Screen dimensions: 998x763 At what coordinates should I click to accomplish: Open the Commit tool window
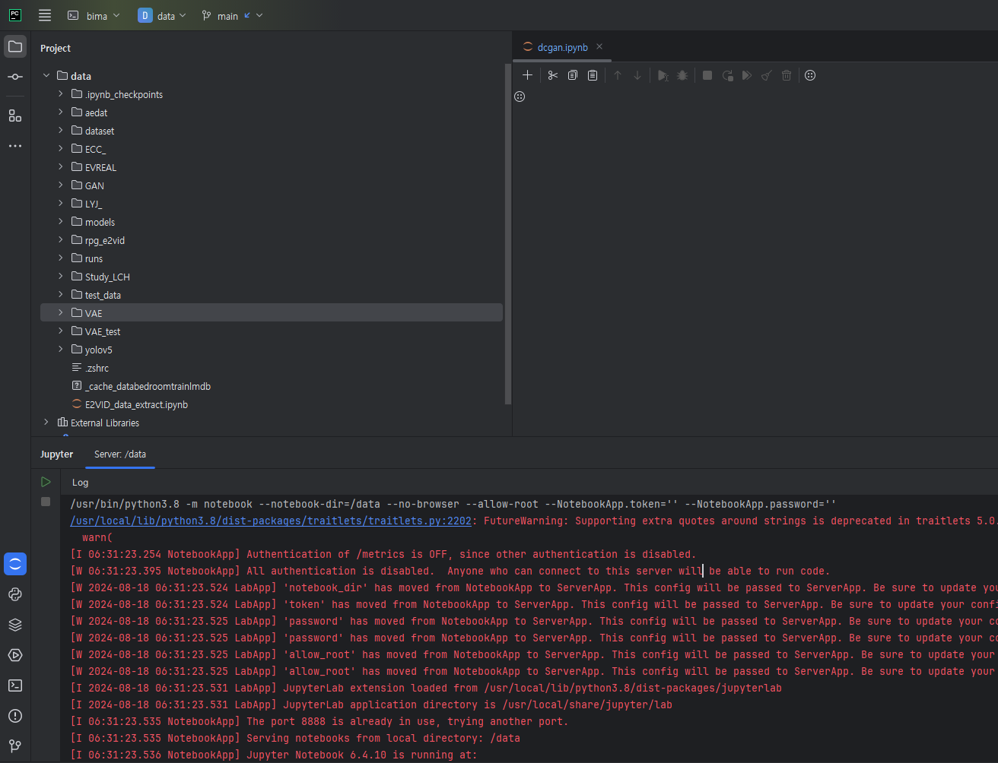tap(15, 77)
